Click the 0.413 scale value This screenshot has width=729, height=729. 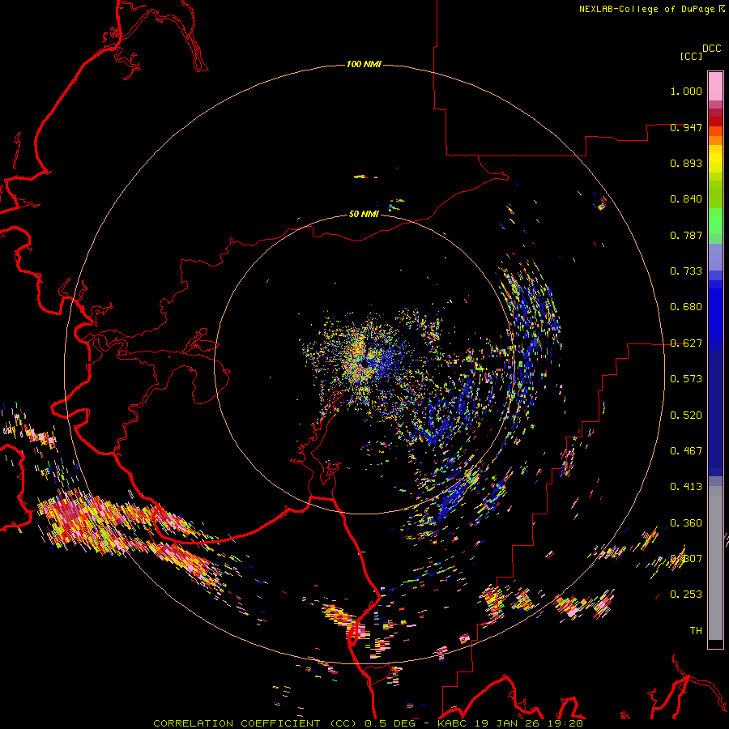point(686,487)
